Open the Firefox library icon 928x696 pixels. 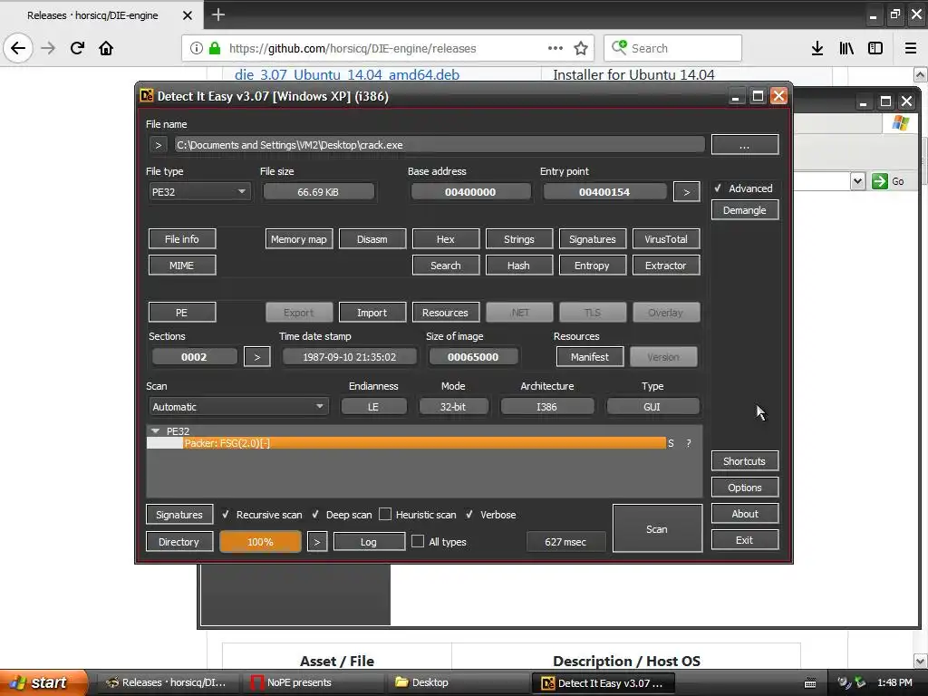tap(846, 48)
